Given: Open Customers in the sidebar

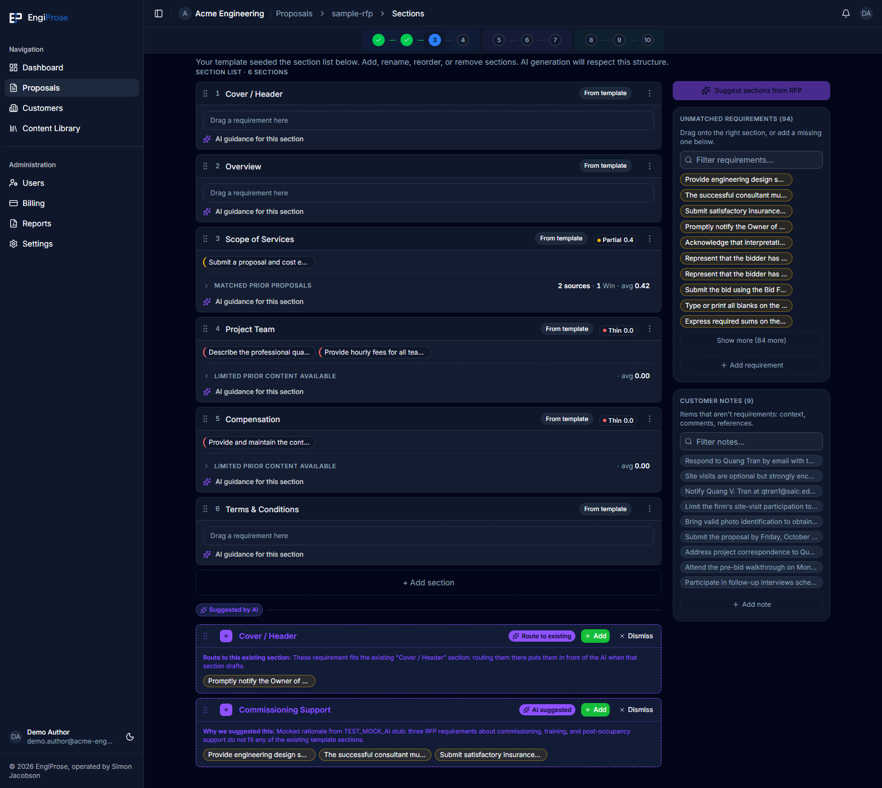Looking at the screenshot, I should pos(71,108).
